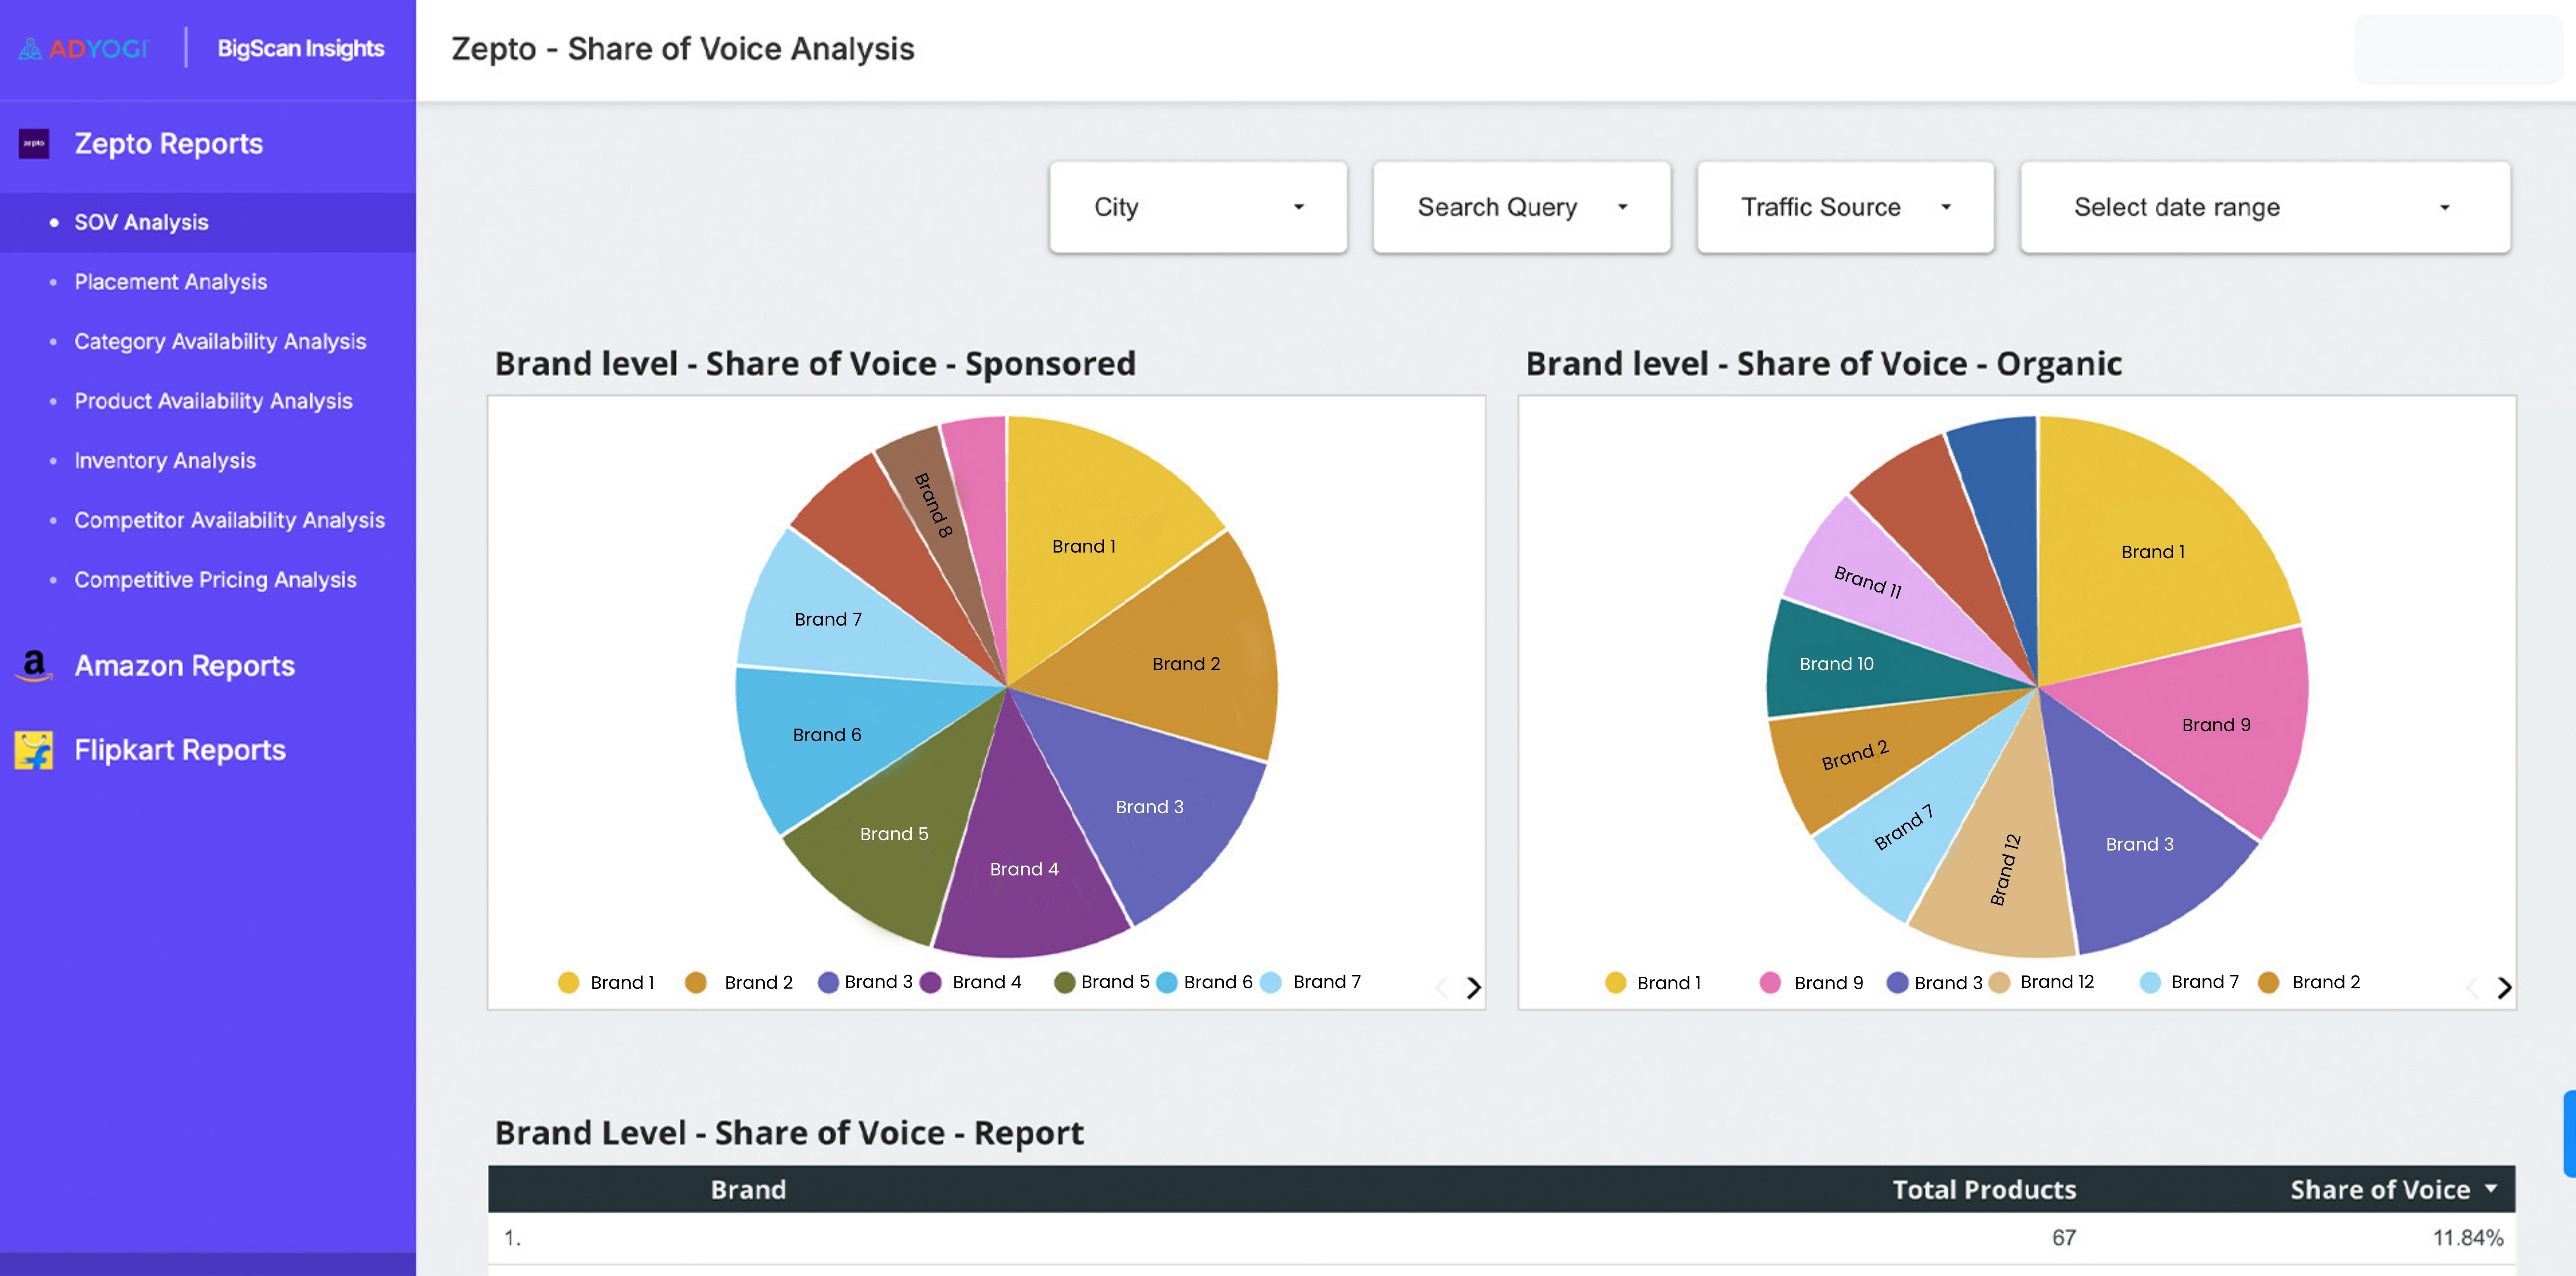The height and width of the screenshot is (1276, 2576).
Task: Click the Amazon logo icon in sidebar
Action: point(34,665)
